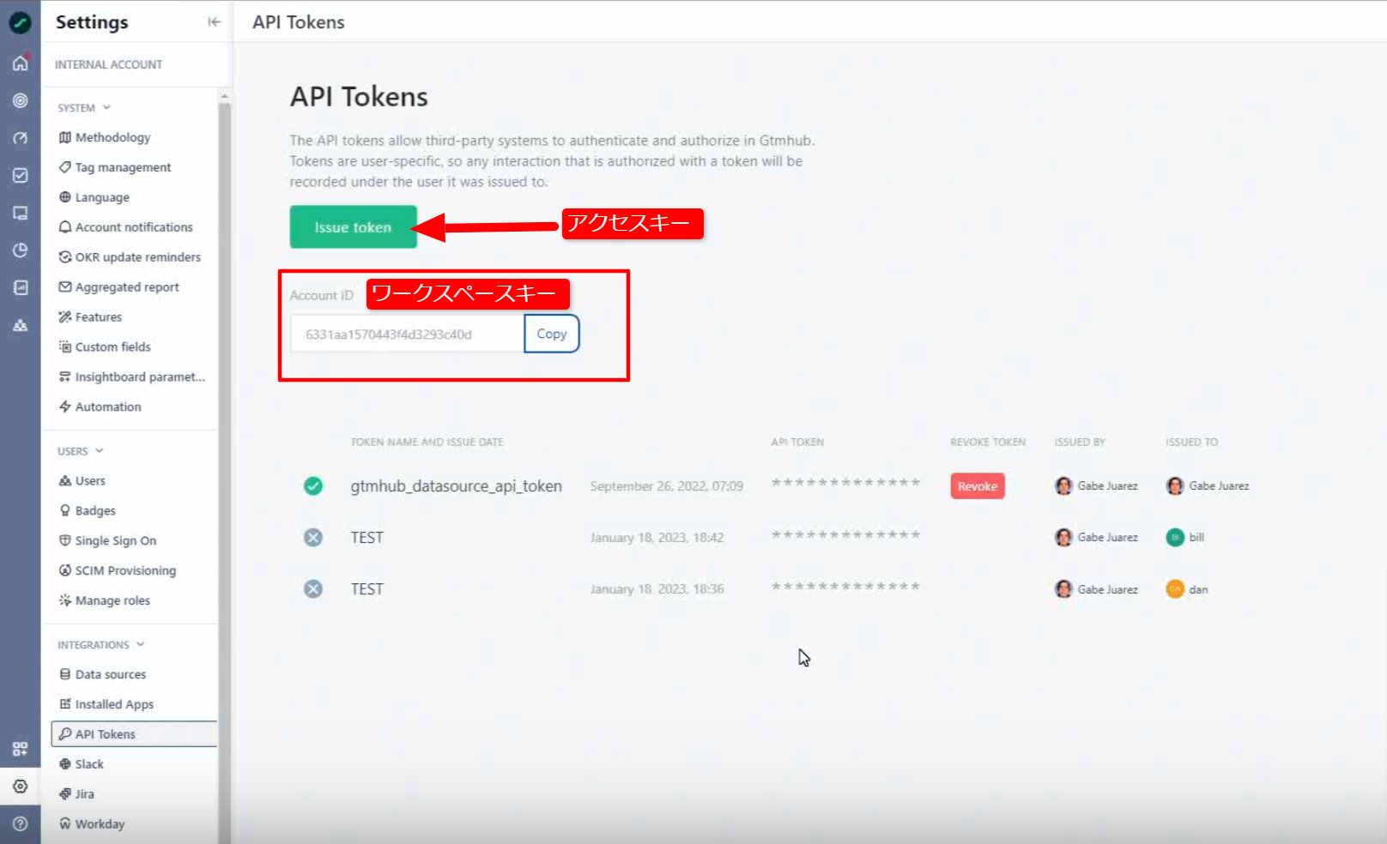Open Automation settings
The width and height of the screenshot is (1387, 844).
point(100,407)
